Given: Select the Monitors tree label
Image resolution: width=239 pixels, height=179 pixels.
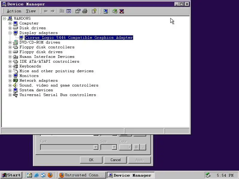Looking at the screenshot, I should point(29,76).
